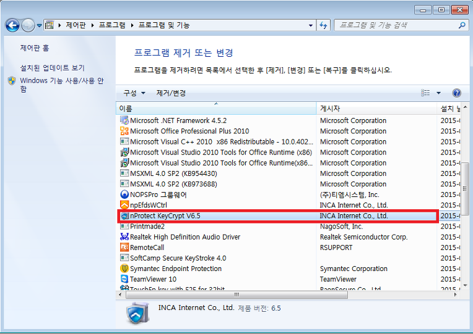
Task: Click MSXML 4.0 SP2 (KB973688) icon
Action: click(124, 184)
